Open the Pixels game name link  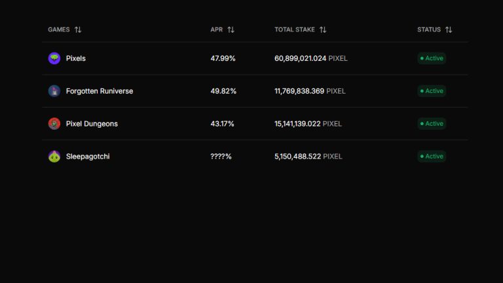[x=76, y=58]
